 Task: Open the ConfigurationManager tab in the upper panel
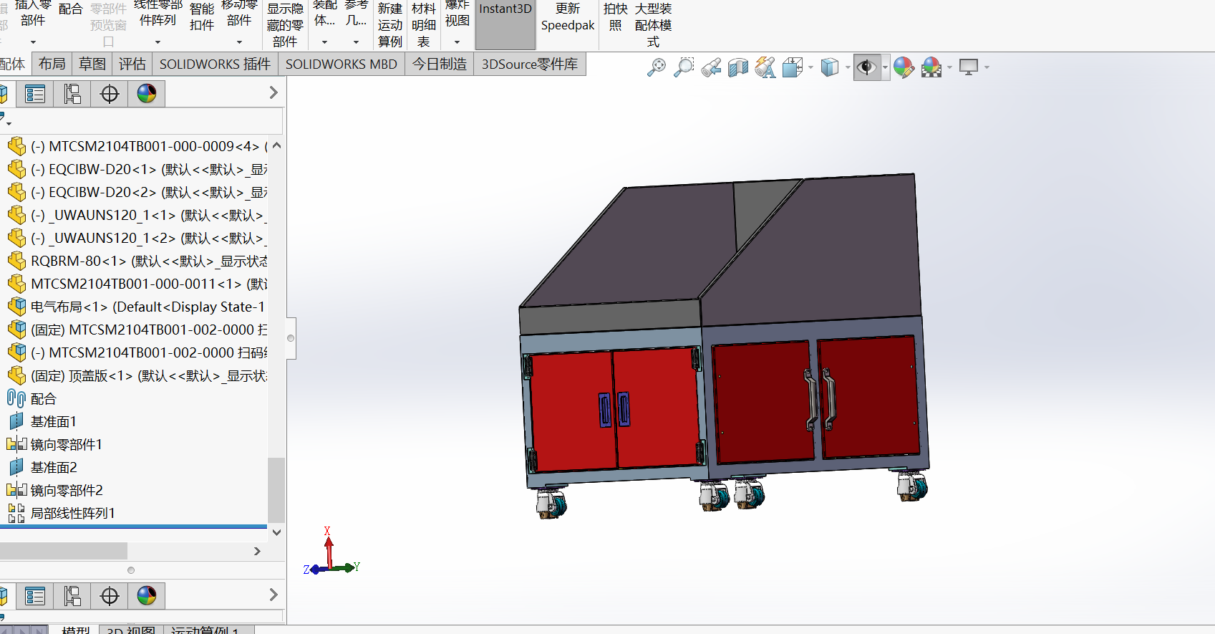72,94
